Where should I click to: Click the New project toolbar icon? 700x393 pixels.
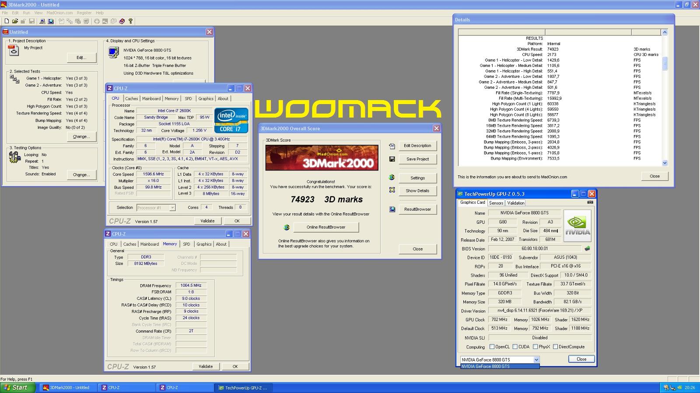7,21
